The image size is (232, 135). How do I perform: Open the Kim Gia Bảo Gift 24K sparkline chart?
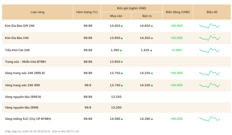(209, 26)
